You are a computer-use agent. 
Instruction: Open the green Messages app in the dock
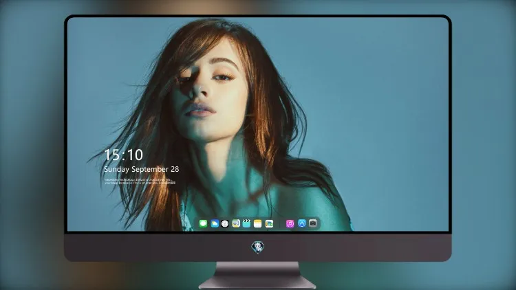pyautogui.click(x=203, y=223)
